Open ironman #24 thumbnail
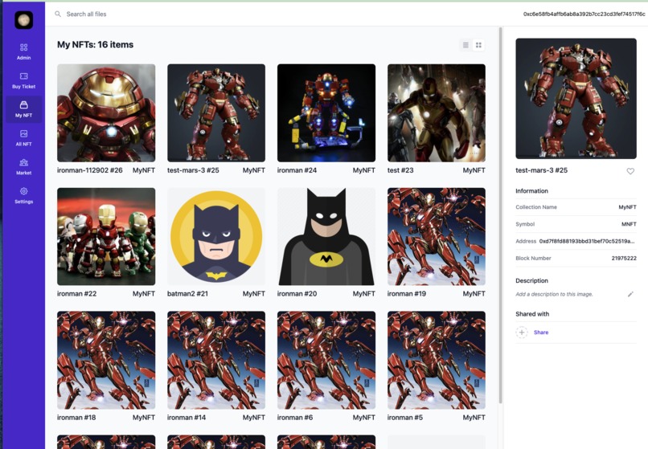Screen dimensions: 648x449 pos(326,112)
